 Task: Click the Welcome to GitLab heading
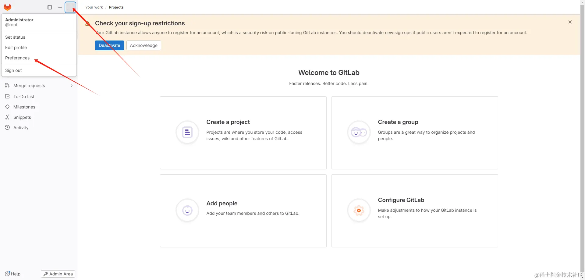point(329,73)
